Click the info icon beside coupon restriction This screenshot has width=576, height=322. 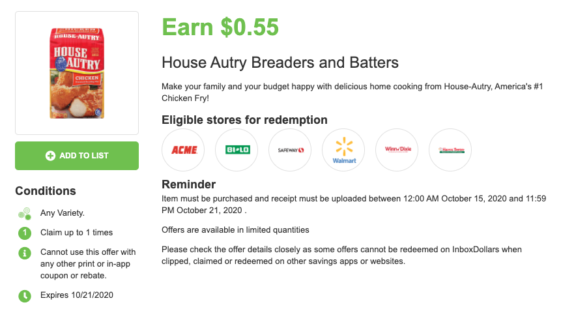pyautogui.click(x=24, y=252)
